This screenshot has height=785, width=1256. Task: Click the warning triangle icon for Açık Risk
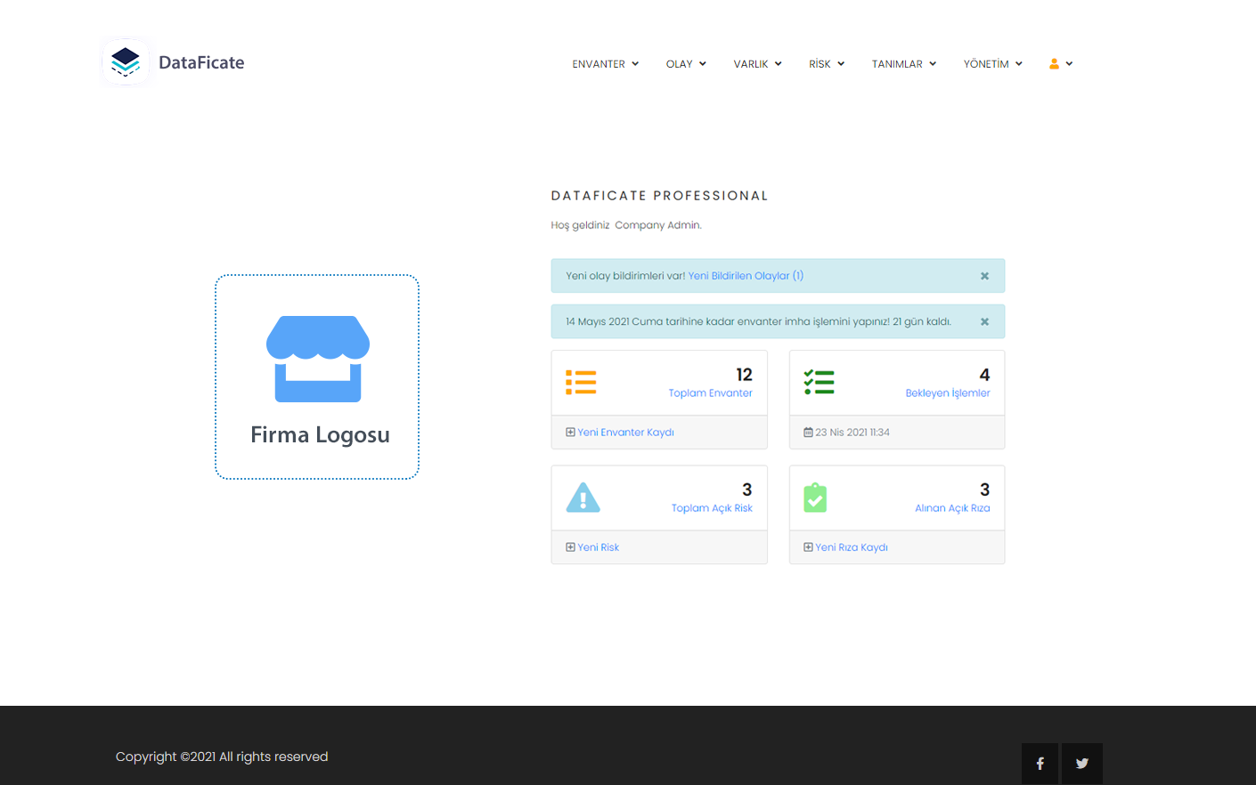(x=583, y=498)
